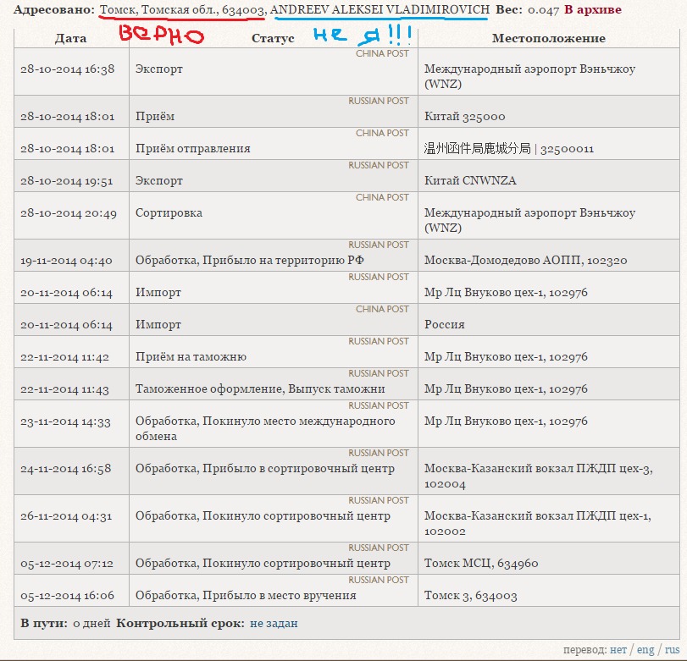Image resolution: width=687 pixels, height=661 pixels.
Task: Click the 'В архиве' status label
Action: (x=592, y=10)
